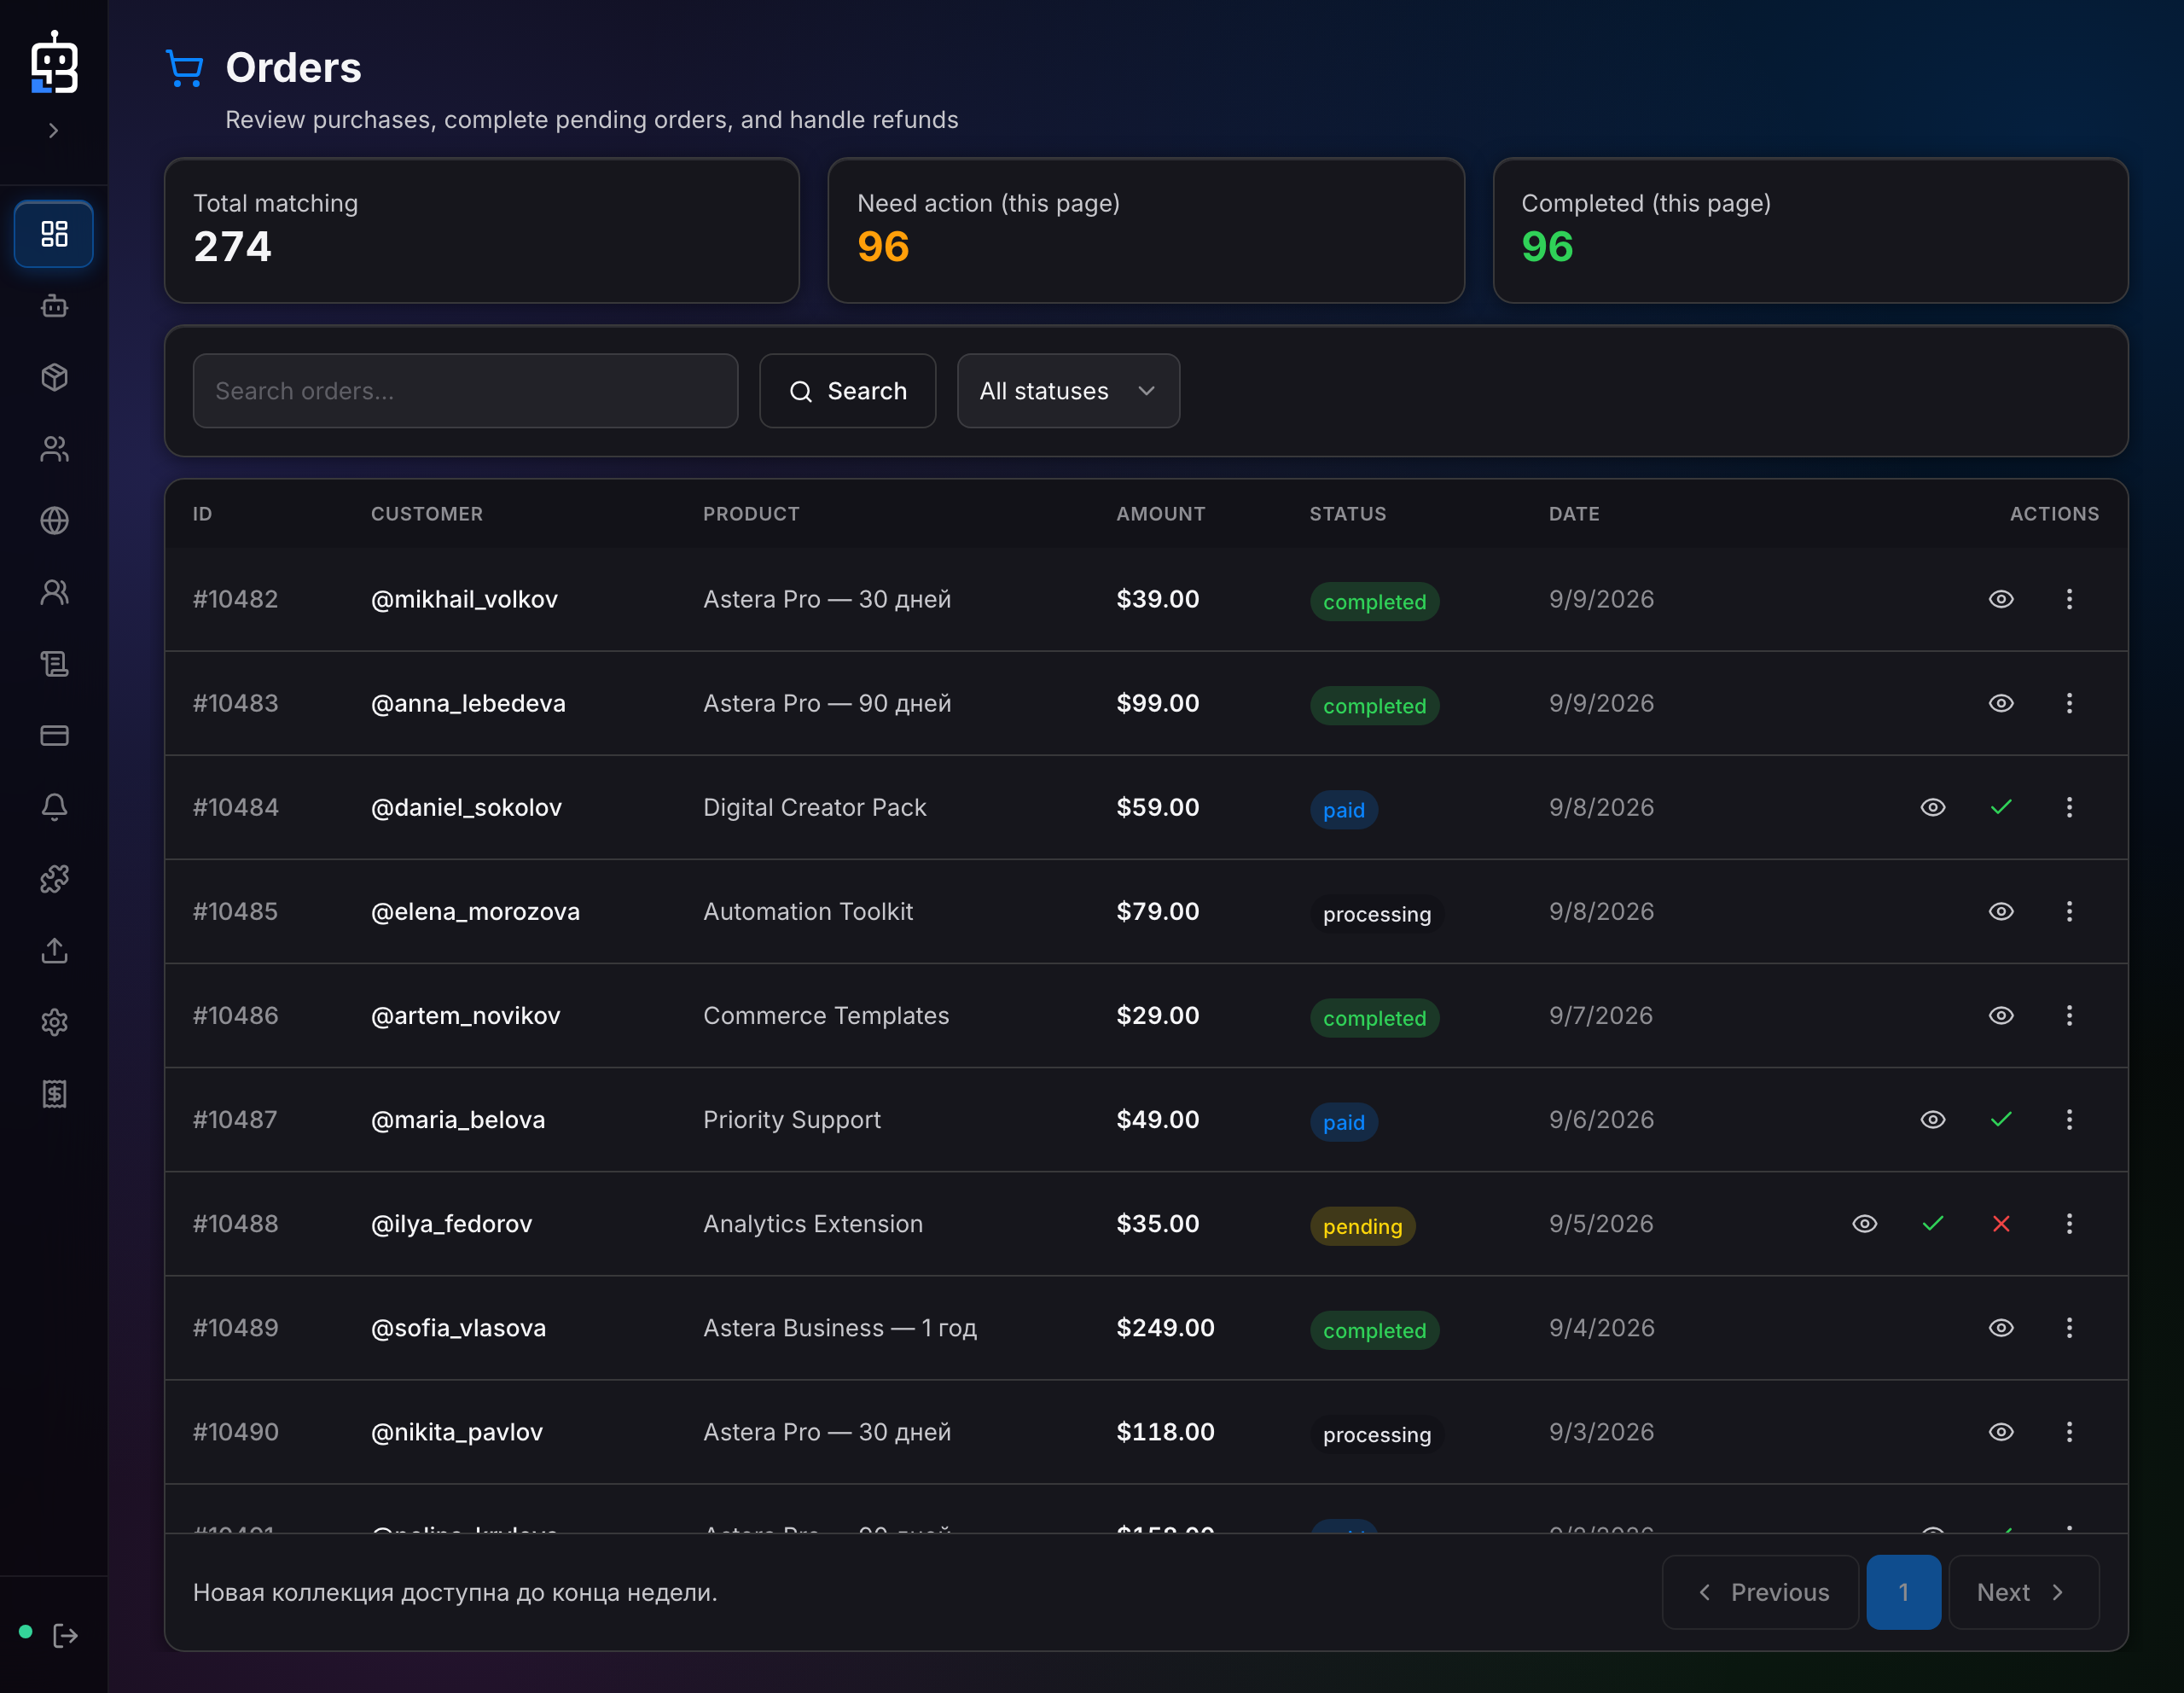The width and height of the screenshot is (2184, 1693).
Task: Click the logout icon at the sidebar bottom
Action: tap(65, 1636)
